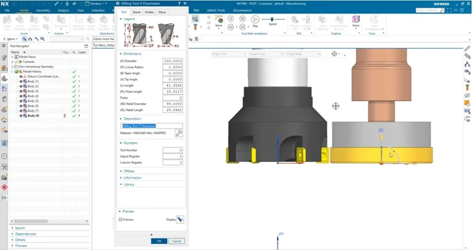Hide Body (8) using its eye icon
Screen dimensions: 472x250
point(21,115)
